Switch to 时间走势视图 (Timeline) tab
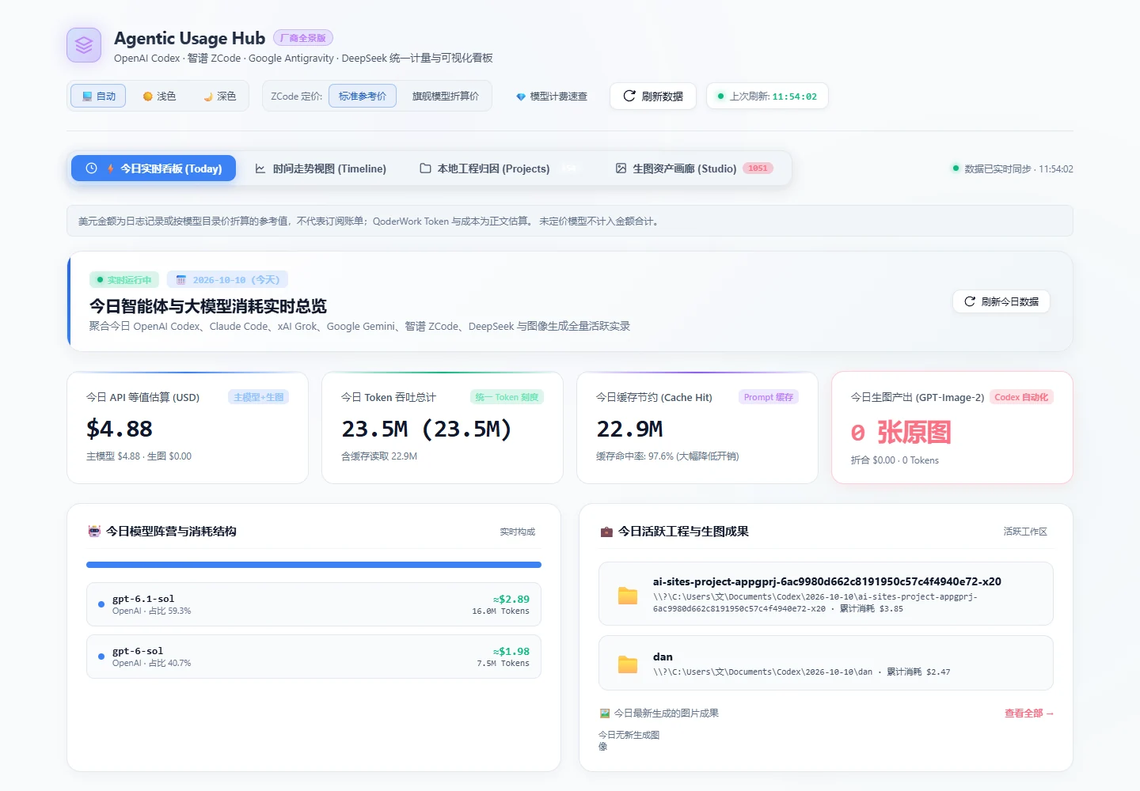The height and width of the screenshot is (791, 1140). click(321, 168)
